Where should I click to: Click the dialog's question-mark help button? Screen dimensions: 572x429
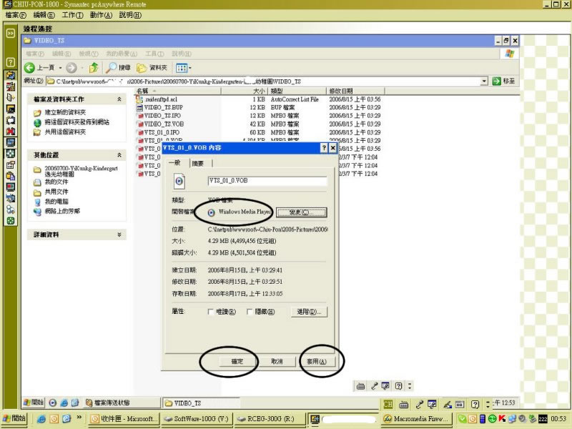322,147
